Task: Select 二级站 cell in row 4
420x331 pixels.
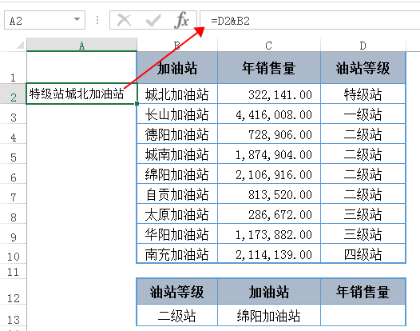Action: coord(363,134)
